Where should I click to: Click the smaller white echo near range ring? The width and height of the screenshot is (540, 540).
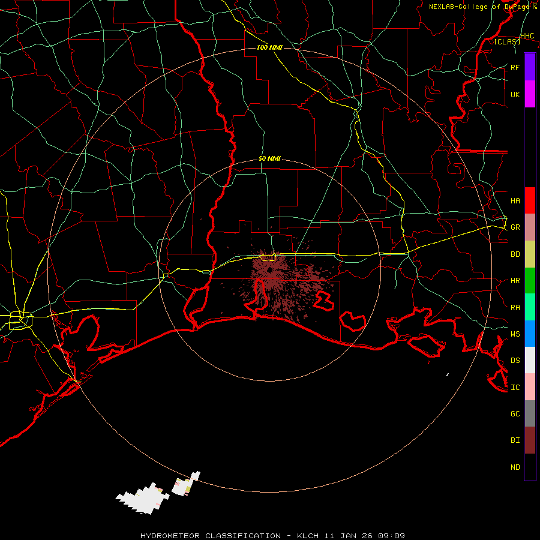coord(186,484)
